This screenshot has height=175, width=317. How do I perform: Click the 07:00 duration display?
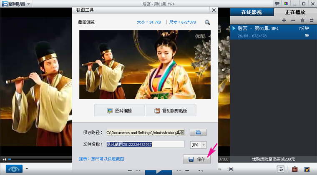[x=224, y=159]
